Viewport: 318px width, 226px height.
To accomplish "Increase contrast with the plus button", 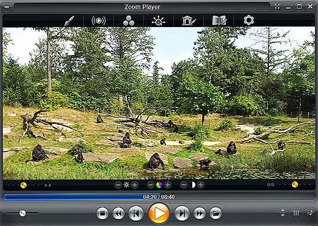I will click(201, 185).
